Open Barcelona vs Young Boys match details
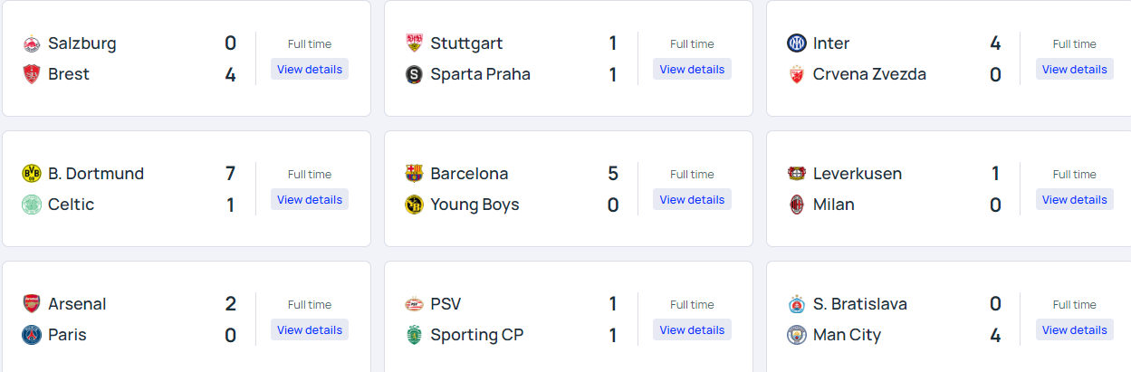This screenshot has height=372, width=1131. tap(692, 199)
